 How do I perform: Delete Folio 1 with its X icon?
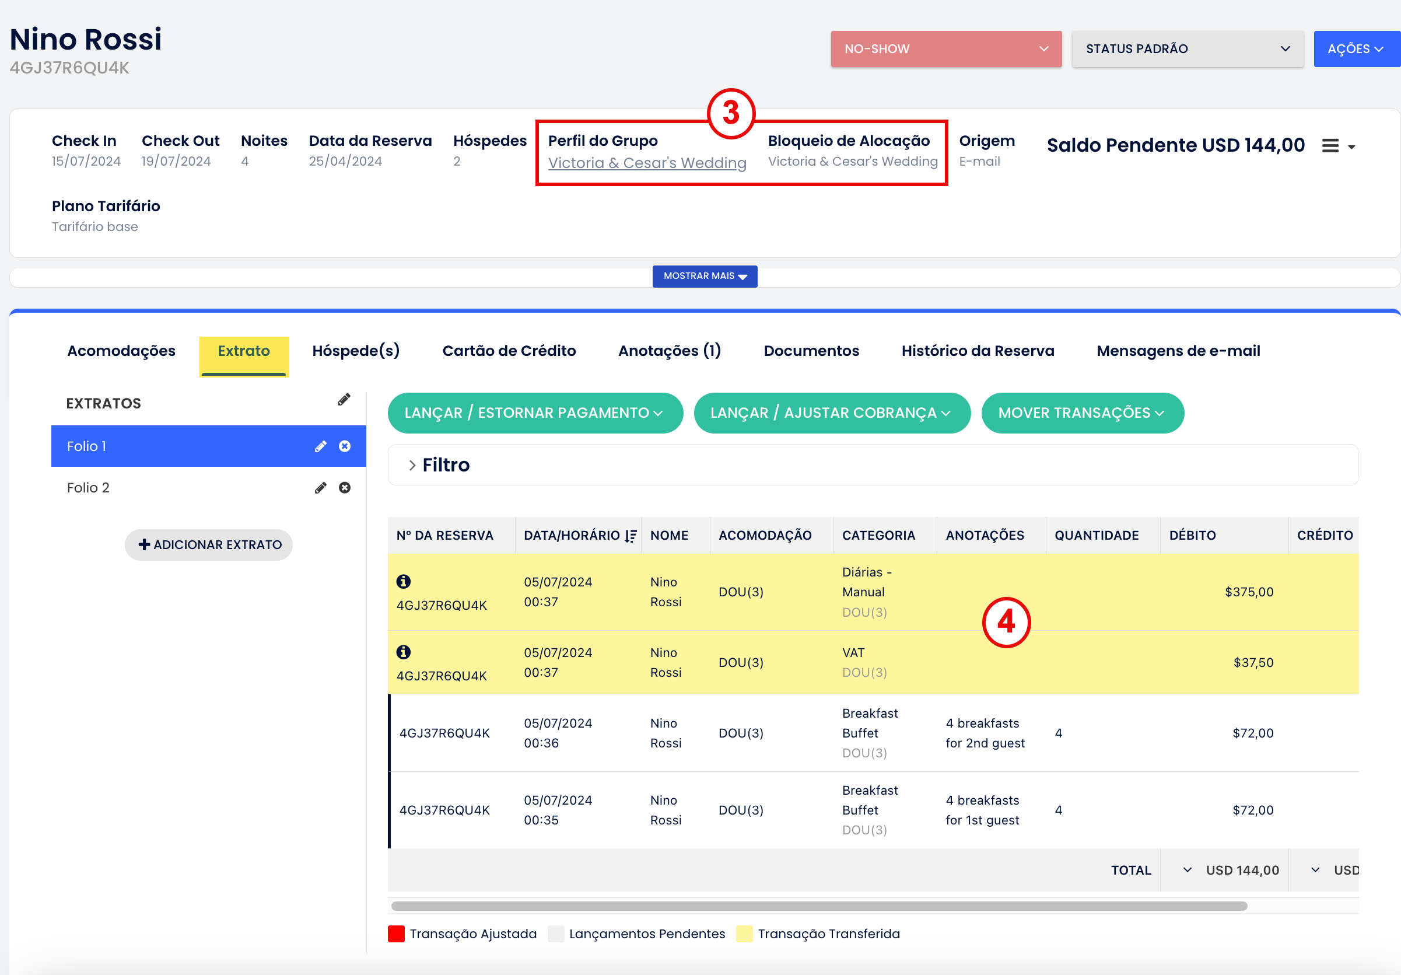coord(345,446)
